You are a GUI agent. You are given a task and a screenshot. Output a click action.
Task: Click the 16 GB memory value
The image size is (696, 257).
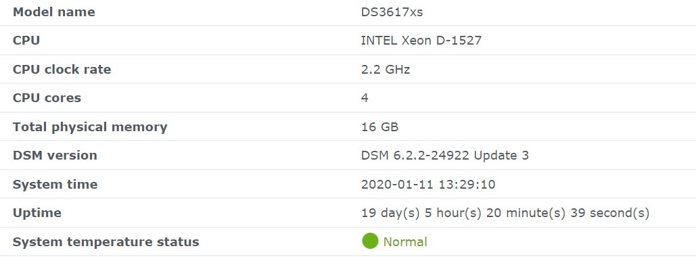[x=380, y=127]
